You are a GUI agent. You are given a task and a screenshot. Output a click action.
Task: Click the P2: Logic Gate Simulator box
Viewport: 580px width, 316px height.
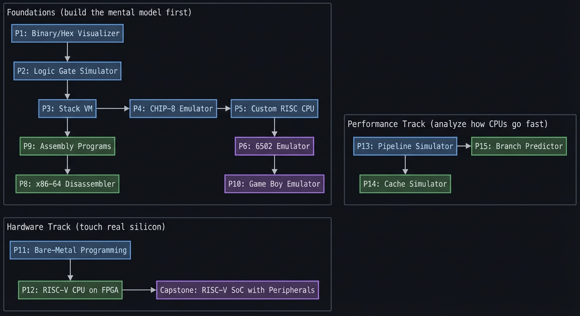67,71
